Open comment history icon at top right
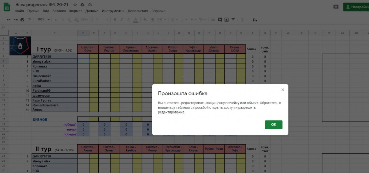369x173 pixels. [336, 7]
